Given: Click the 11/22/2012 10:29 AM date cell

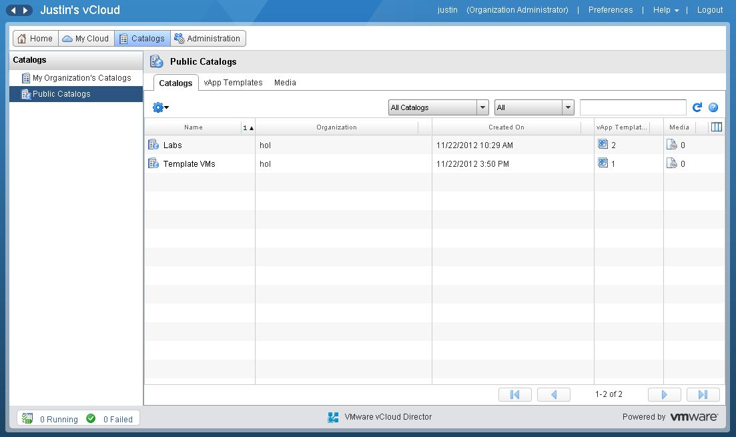Looking at the screenshot, I should coord(474,145).
